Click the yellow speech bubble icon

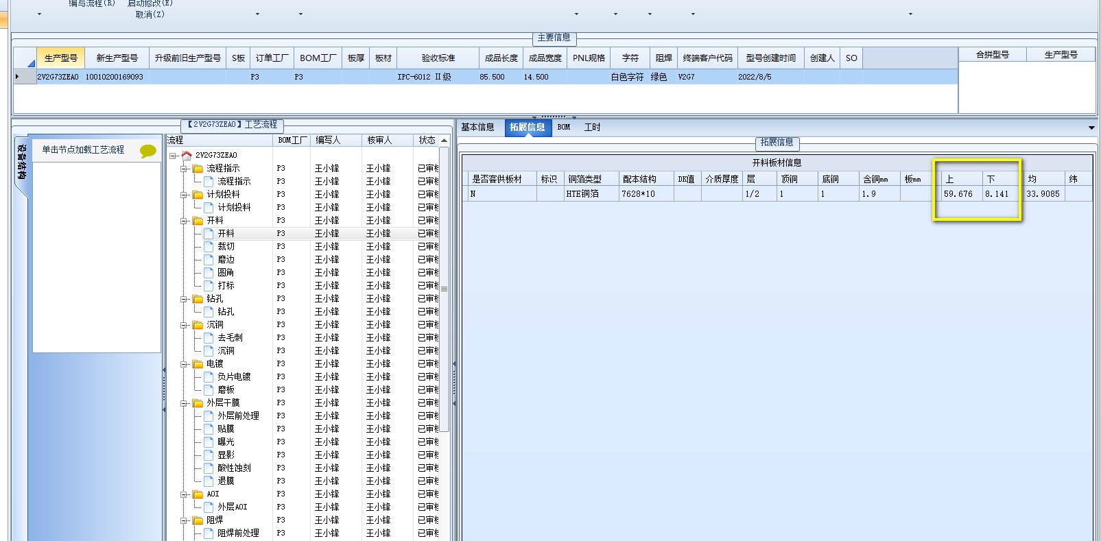tap(147, 151)
